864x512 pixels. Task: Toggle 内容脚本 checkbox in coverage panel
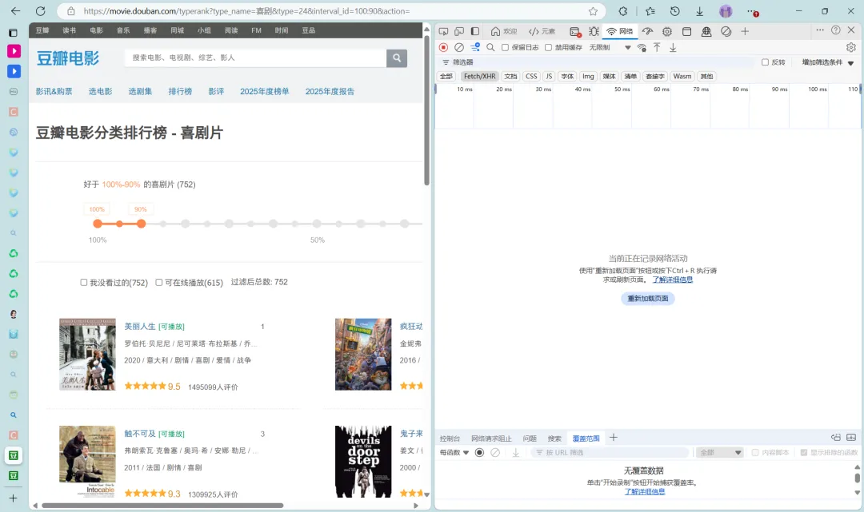coord(755,452)
